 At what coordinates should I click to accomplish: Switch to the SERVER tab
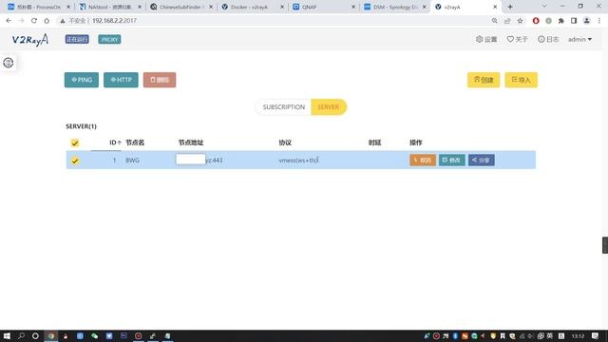tap(329, 107)
